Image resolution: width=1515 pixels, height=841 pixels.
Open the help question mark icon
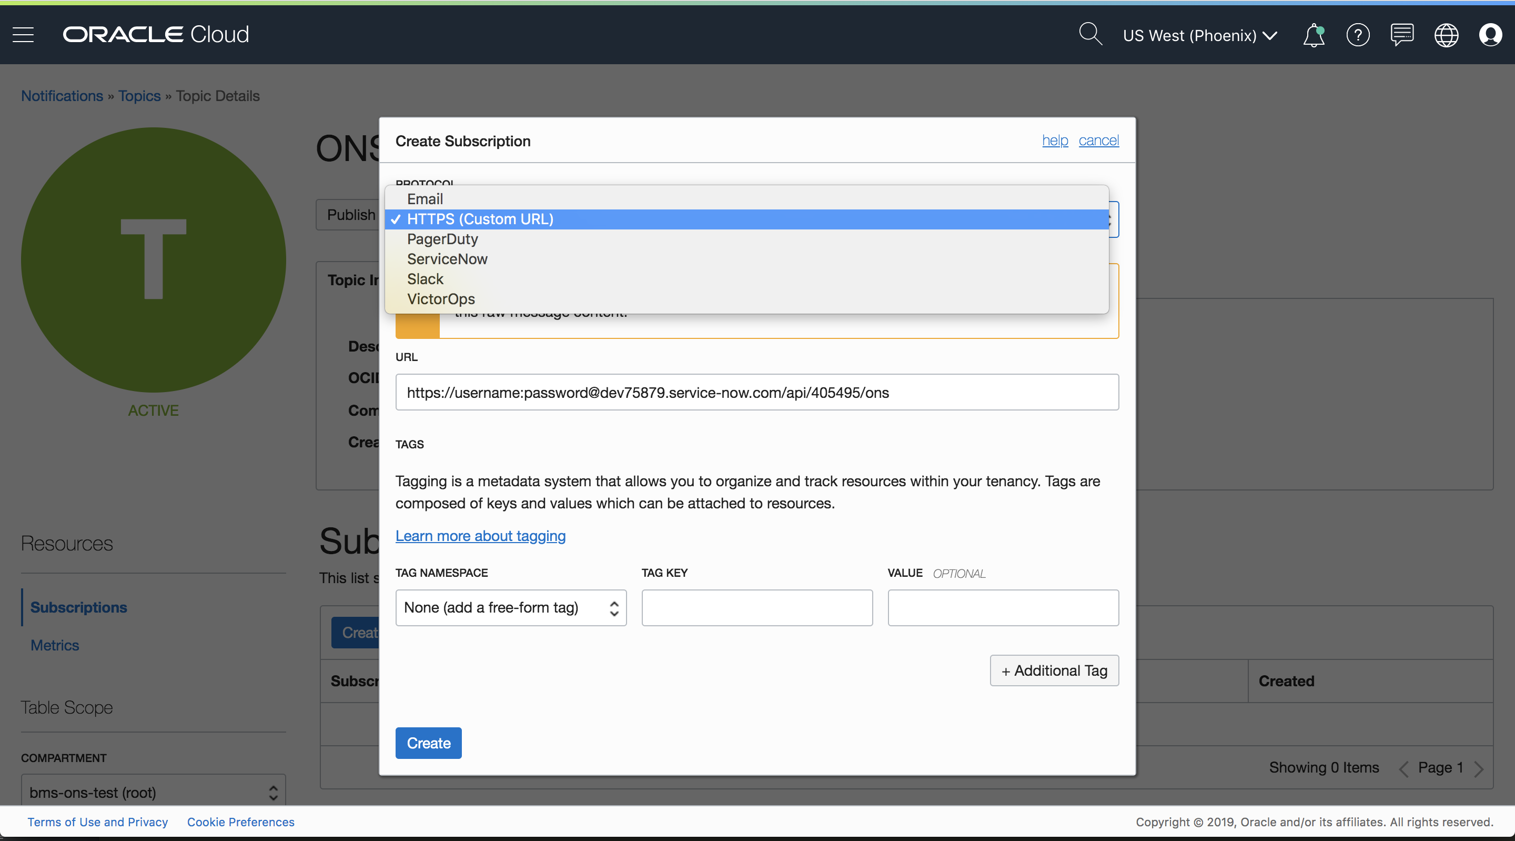1357,35
